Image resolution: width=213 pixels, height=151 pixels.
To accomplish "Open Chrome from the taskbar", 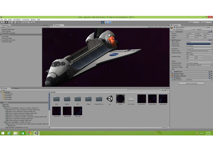I will click(29, 133).
